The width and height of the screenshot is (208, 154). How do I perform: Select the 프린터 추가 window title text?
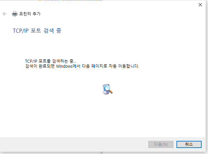pos(30,14)
